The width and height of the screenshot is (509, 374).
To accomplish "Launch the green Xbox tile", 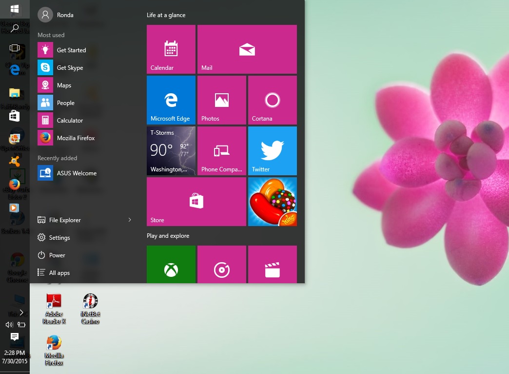I will tap(171, 264).
